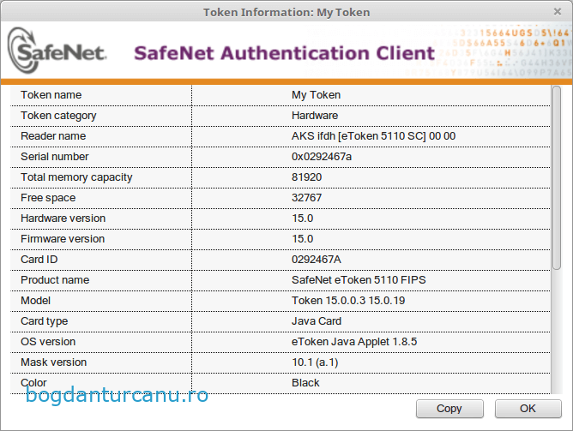Viewport: 573px width, 431px height.
Task: Click the SafeNet logo
Action: pos(57,51)
